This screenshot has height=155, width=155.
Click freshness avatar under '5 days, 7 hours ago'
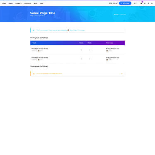[x=107, y=51]
